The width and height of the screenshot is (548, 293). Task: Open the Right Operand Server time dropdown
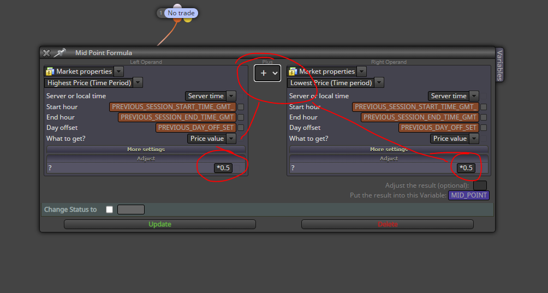pyautogui.click(x=474, y=96)
